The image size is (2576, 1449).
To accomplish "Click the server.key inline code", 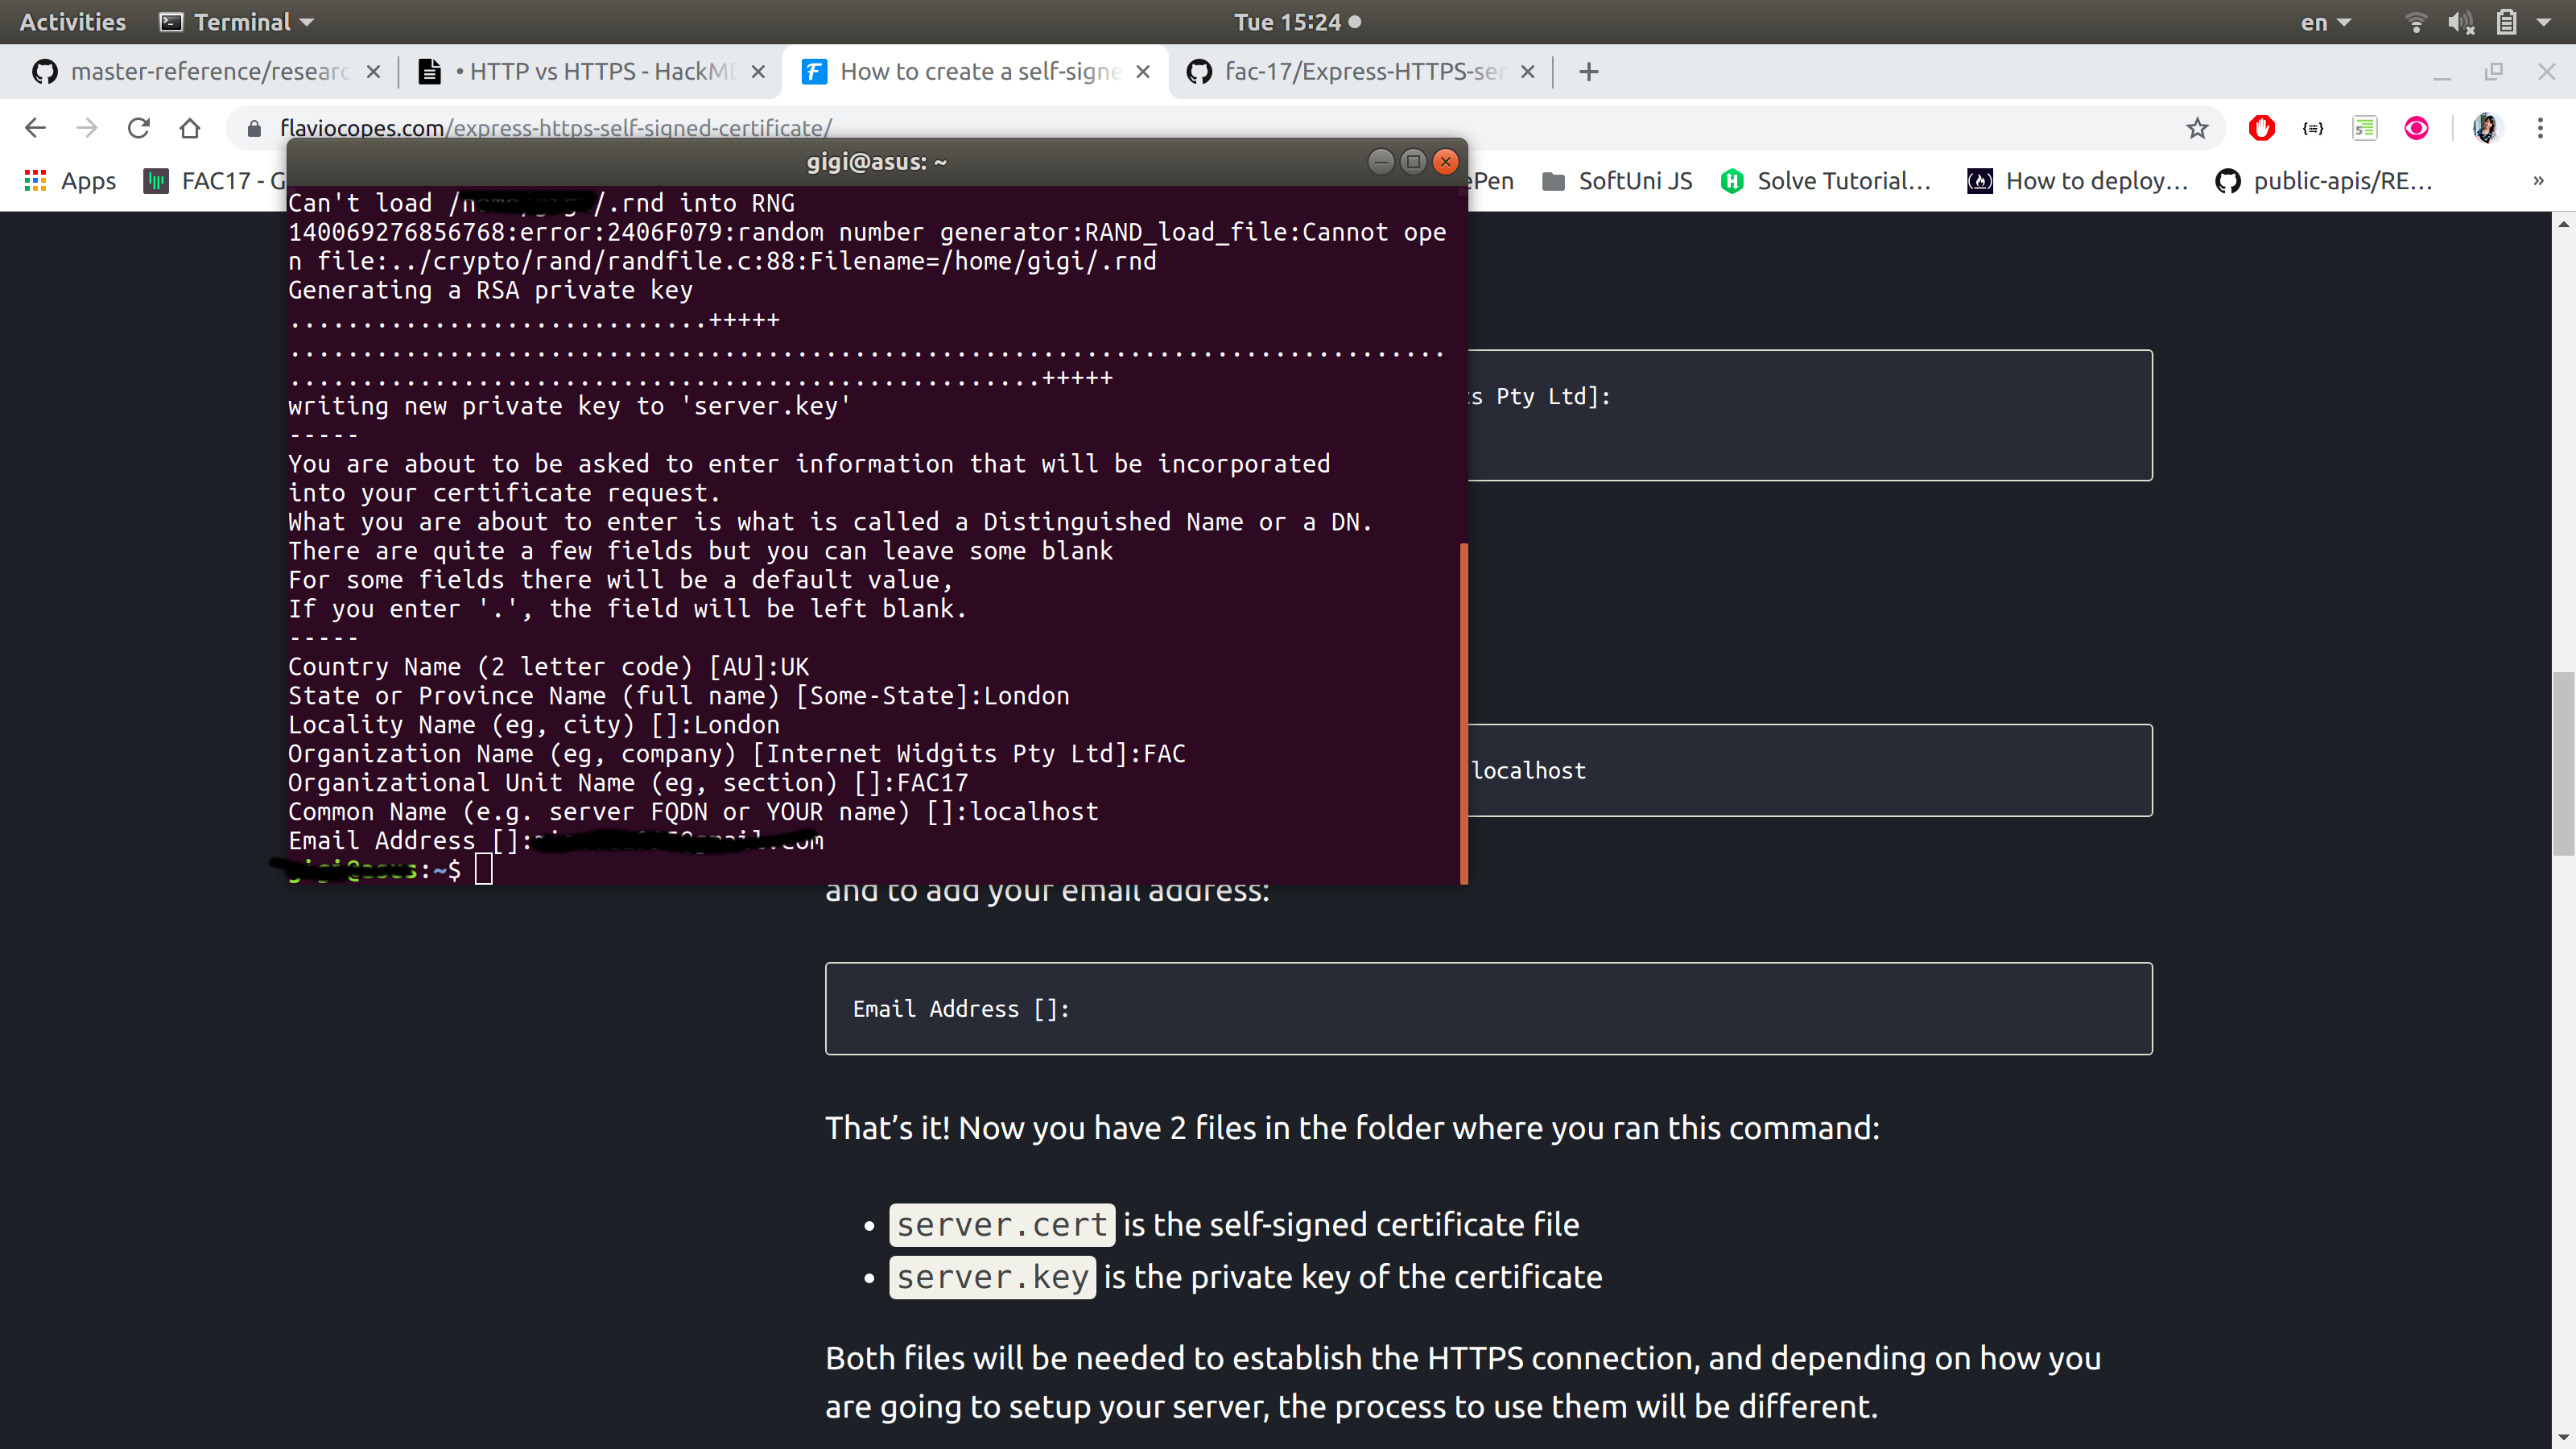I will [x=992, y=1277].
